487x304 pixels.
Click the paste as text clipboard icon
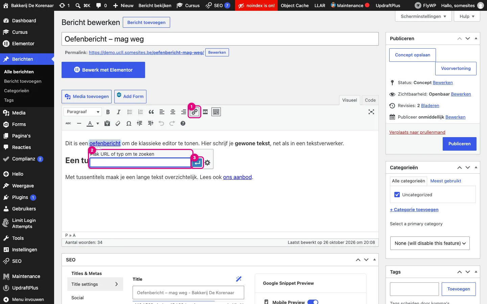click(x=107, y=124)
